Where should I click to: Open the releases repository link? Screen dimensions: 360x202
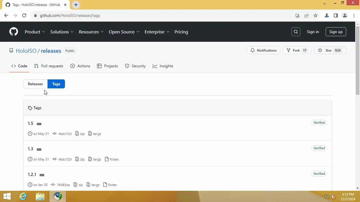pos(51,51)
